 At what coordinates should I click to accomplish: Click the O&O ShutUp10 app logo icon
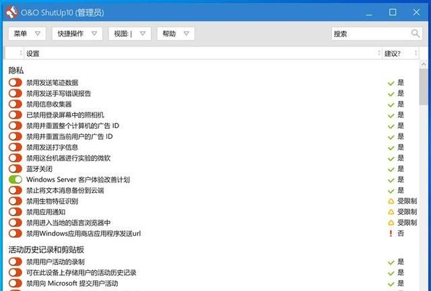[11, 12]
